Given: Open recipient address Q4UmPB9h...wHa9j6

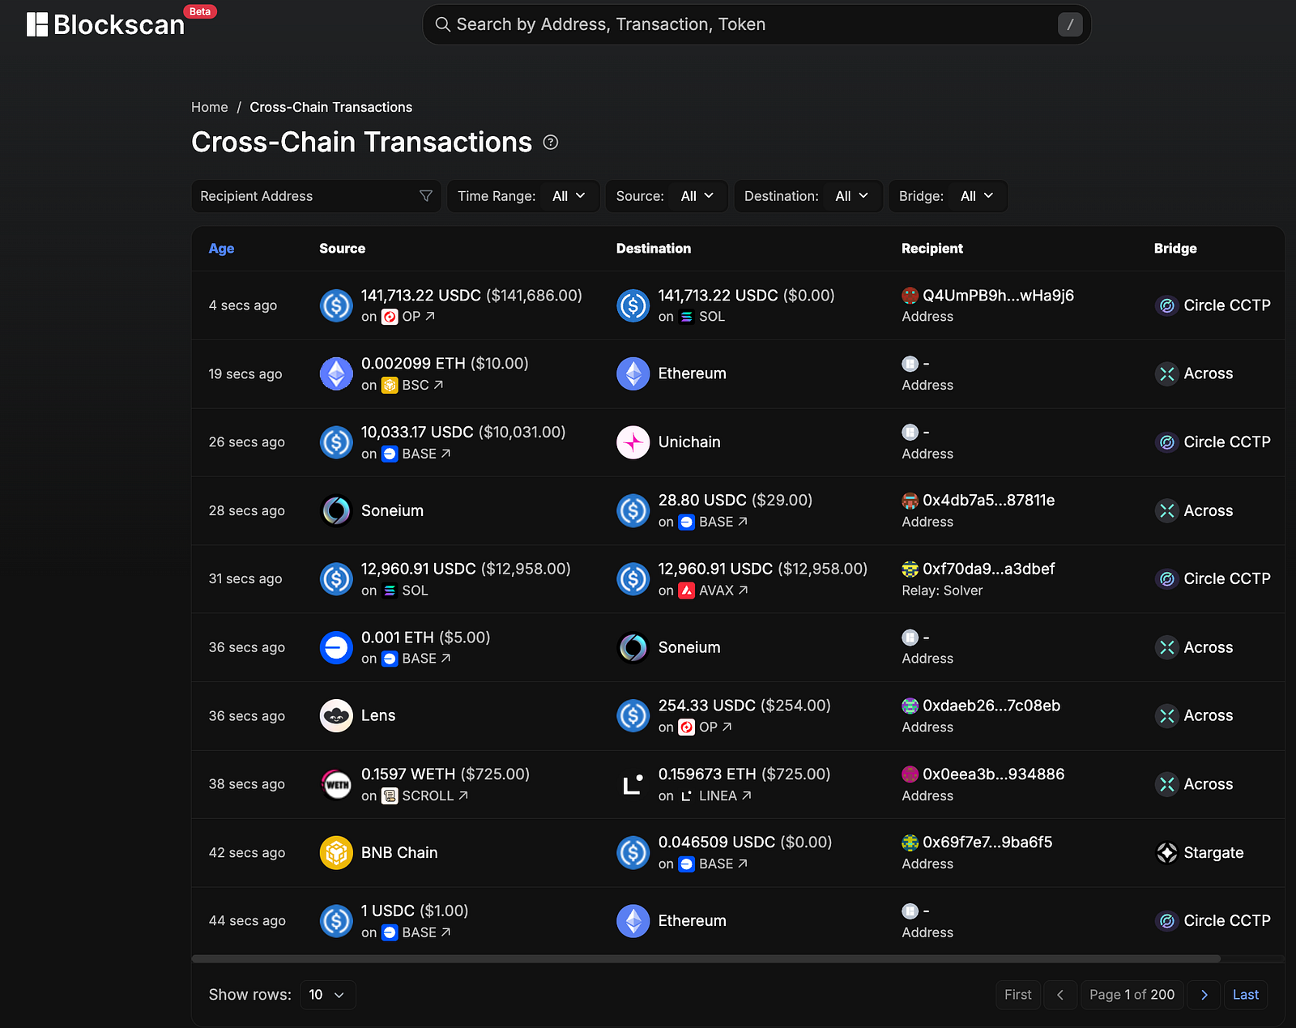Looking at the screenshot, I should [x=998, y=296].
